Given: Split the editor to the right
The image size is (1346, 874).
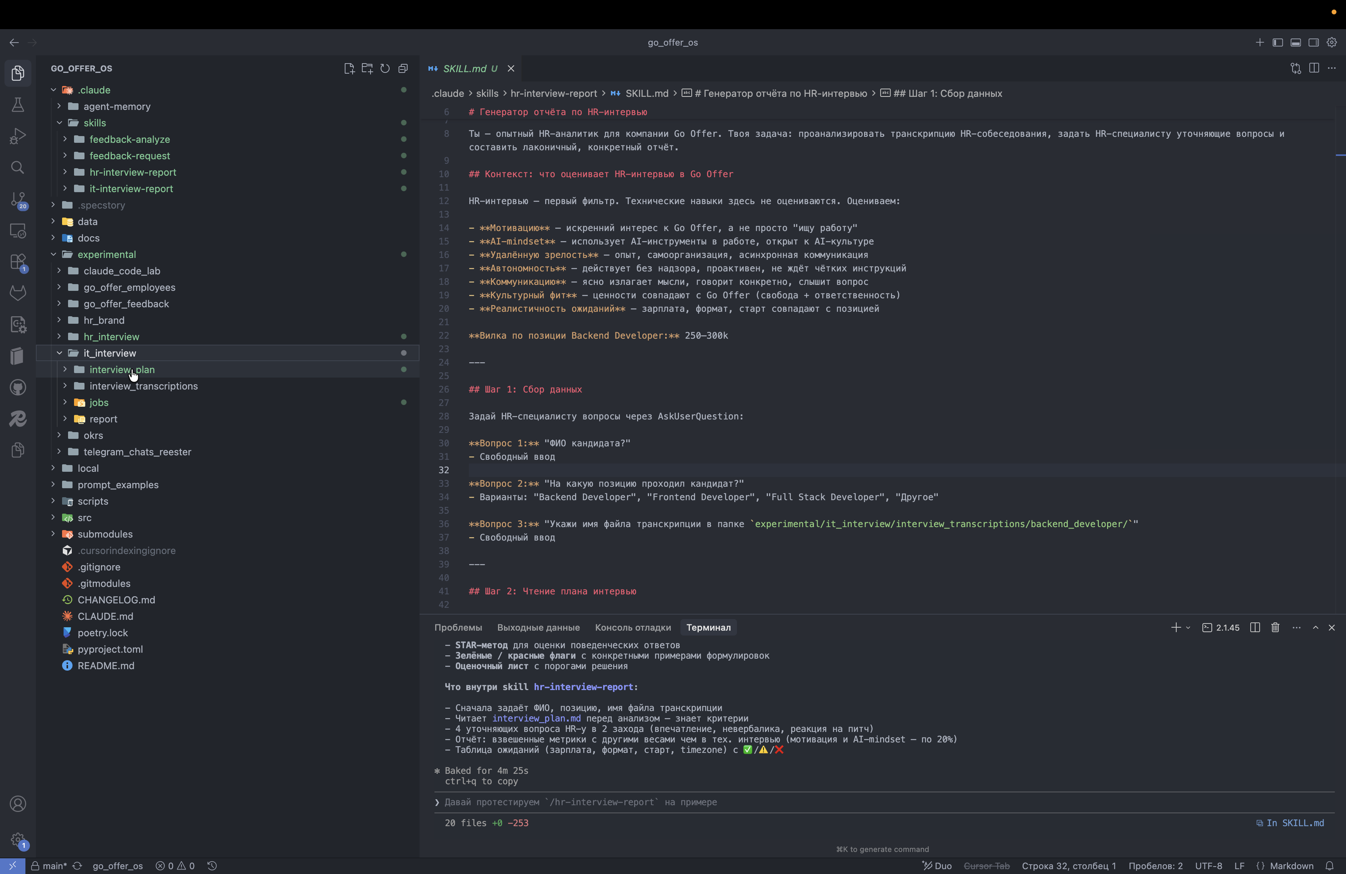Looking at the screenshot, I should (1314, 68).
